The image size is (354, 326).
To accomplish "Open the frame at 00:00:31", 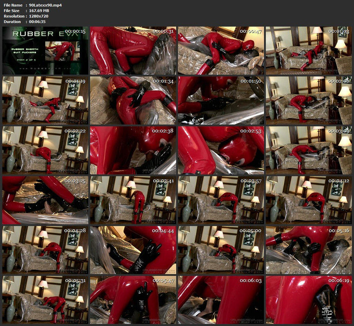I will point(133,51).
